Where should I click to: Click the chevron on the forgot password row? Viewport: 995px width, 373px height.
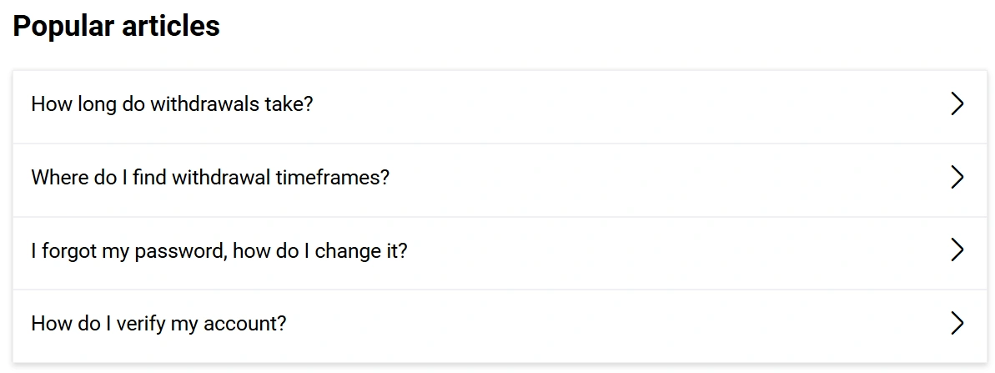[x=957, y=250]
